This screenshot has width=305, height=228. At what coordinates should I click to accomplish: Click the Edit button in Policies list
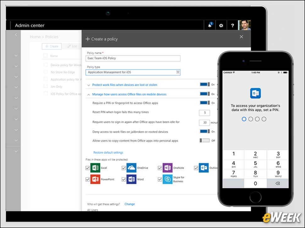pyautogui.click(x=72, y=46)
